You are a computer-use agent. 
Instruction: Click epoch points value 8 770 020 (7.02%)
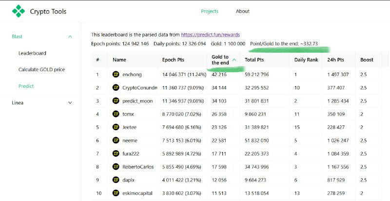(x=181, y=114)
